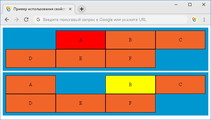Click the profile icon beside address bar

point(194,19)
